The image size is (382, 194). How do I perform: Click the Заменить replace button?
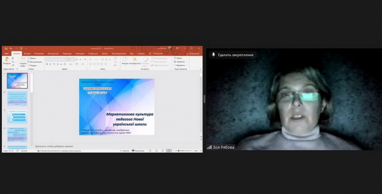click(180, 61)
